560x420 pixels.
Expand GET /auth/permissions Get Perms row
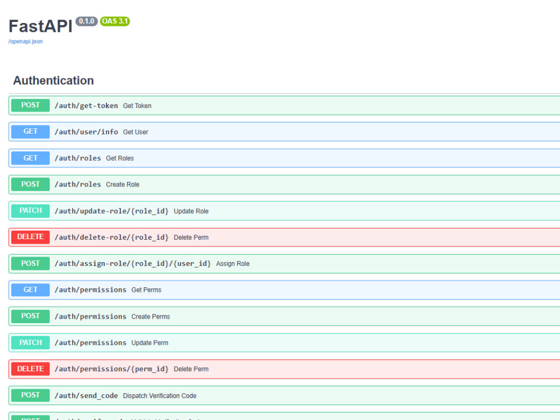[284, 290]
